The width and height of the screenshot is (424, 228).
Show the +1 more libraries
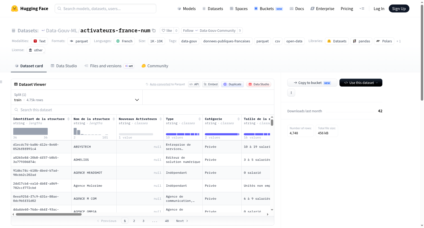(x=399, y=41)
